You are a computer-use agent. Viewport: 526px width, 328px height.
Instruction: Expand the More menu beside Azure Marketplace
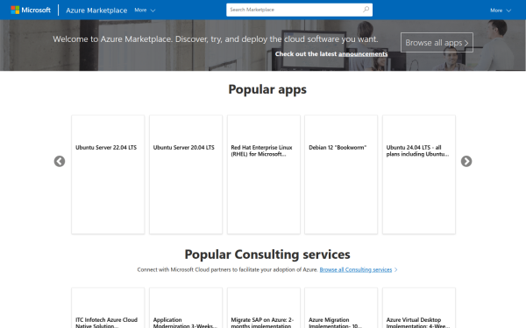pos(145,10)
